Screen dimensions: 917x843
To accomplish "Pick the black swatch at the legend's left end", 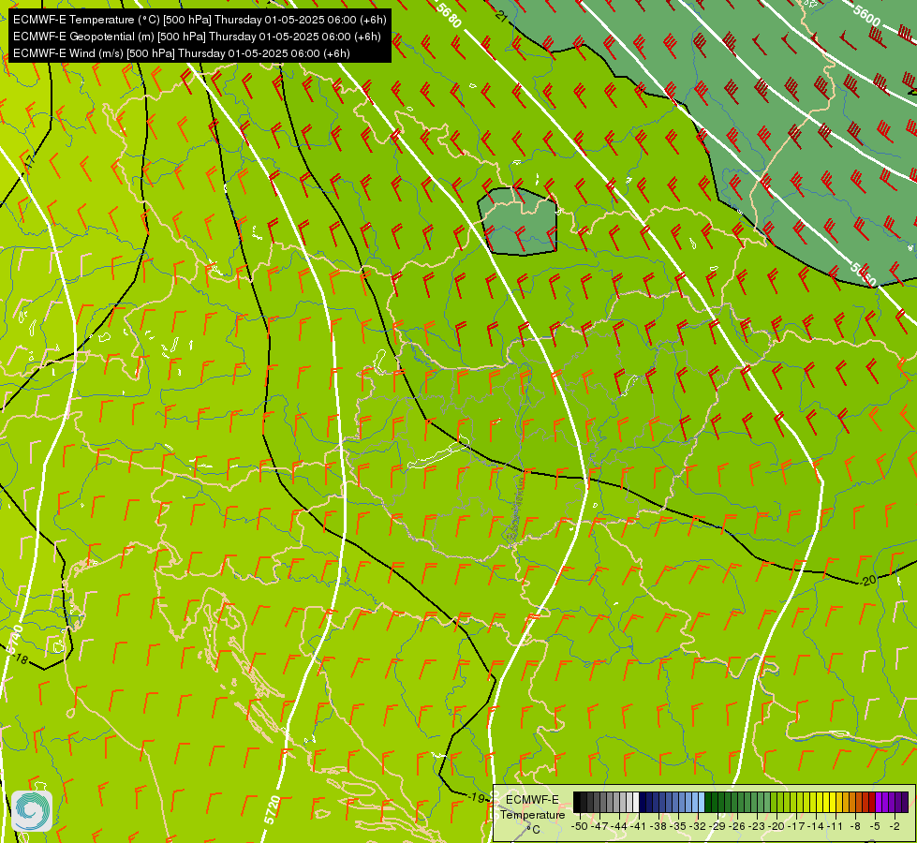I will point(577,802).
